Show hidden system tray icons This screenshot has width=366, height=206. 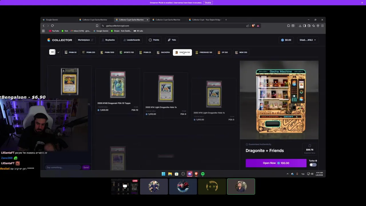coord(287,174)
